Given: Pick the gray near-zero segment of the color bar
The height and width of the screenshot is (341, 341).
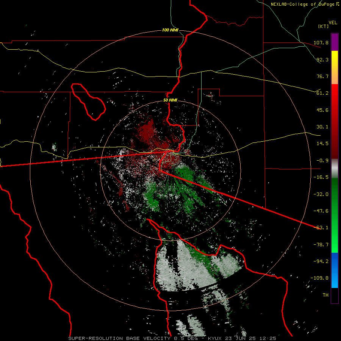Looking at the screenshot, I should [x=335, y=169].
